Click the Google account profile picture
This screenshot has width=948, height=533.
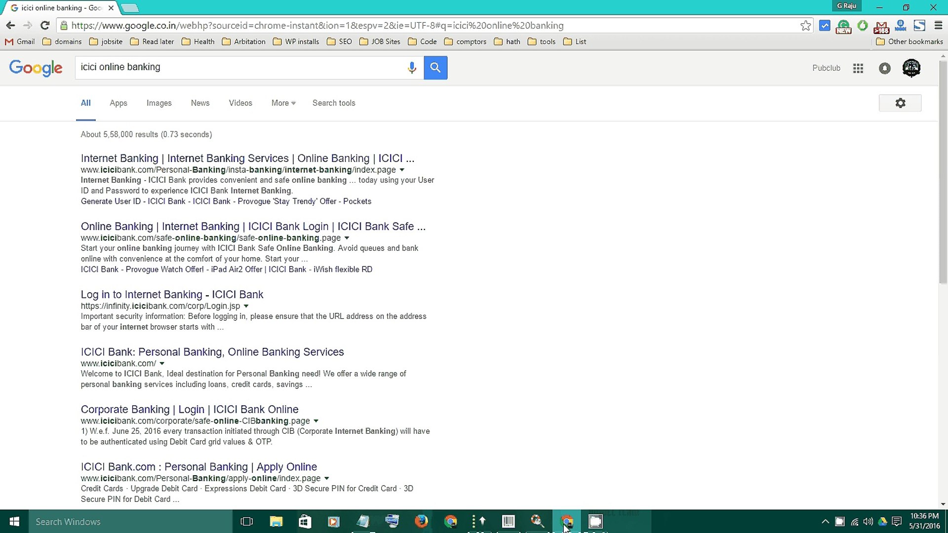point(911,68)
